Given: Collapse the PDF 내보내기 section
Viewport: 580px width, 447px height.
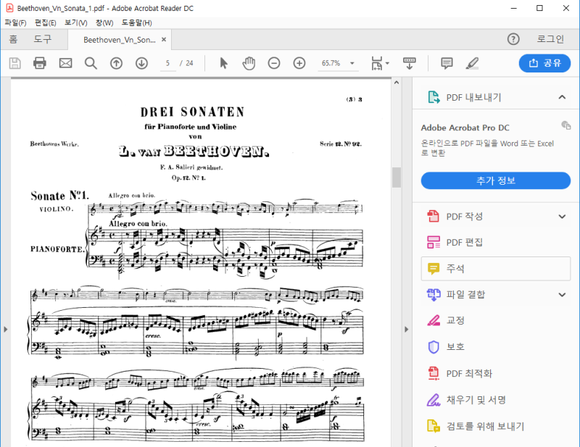Looking at the screenshot, I should pyautogui.click(x=562, y=97).
